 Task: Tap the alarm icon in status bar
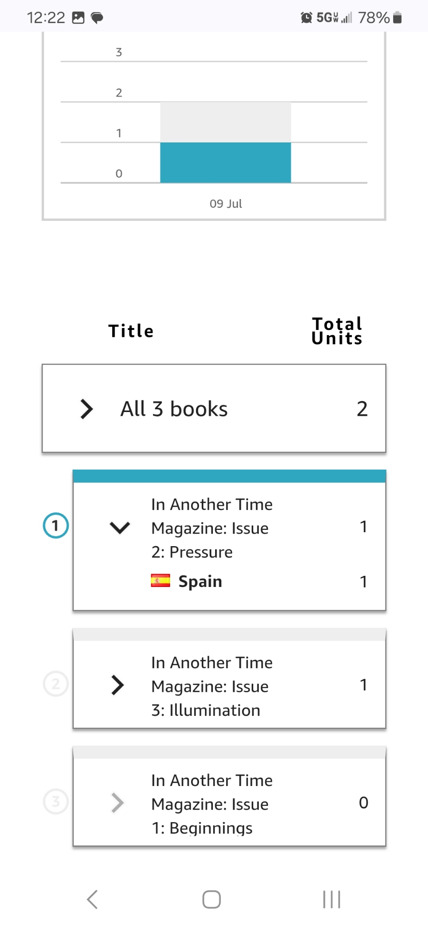(x=307, y=18)
